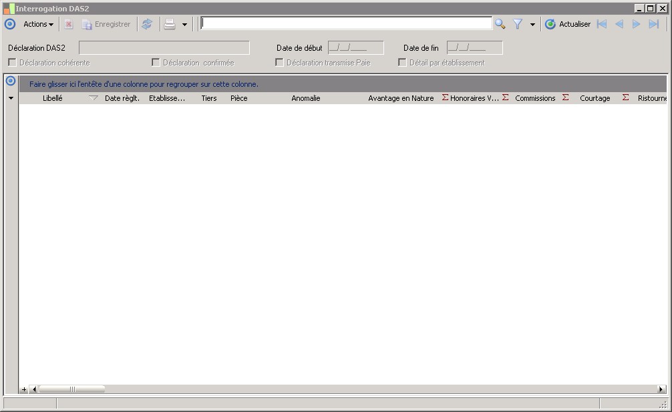Click the filter triangle beside Libellé header
This screenshot has height=412, width=672.
[x=93, y=98]
